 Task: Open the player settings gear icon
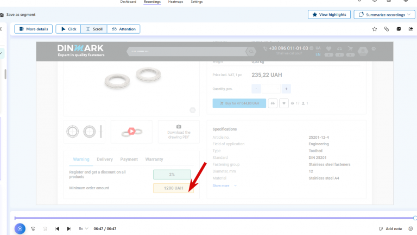tap(410, 228)
